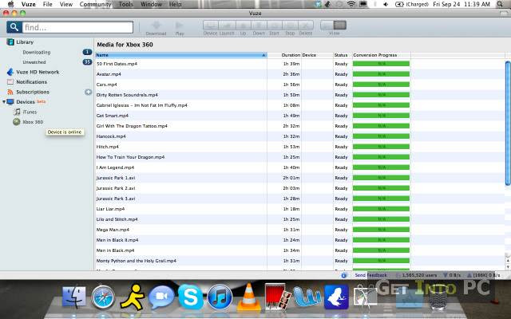Select Unwatched in the sidebar
Viewport: 511px width, 319px height.
(34, 62)
